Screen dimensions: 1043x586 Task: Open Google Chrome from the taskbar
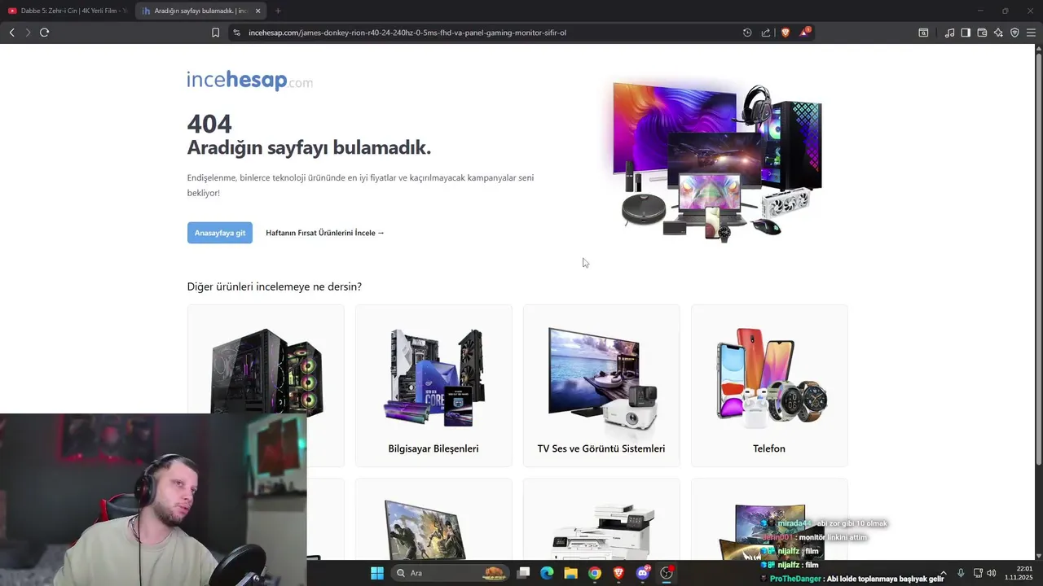(x=595, y=573)
